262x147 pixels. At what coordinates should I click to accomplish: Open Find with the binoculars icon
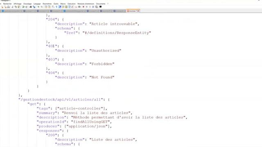(x=31, y=7)
